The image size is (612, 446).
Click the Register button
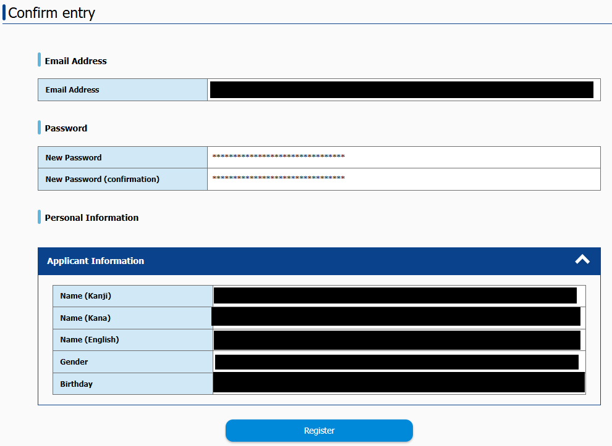tap(319, 431)
